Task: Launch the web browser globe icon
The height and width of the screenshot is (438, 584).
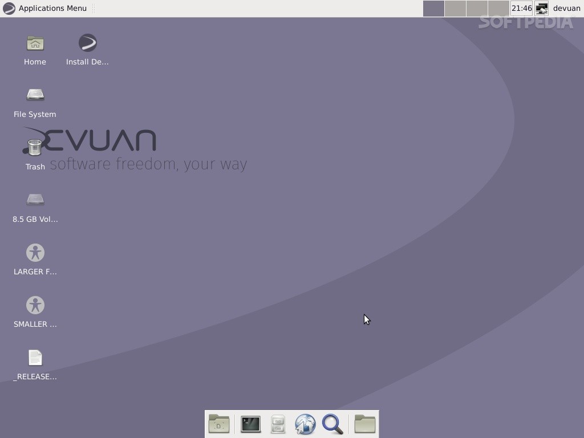Action: tap(305, 424)
